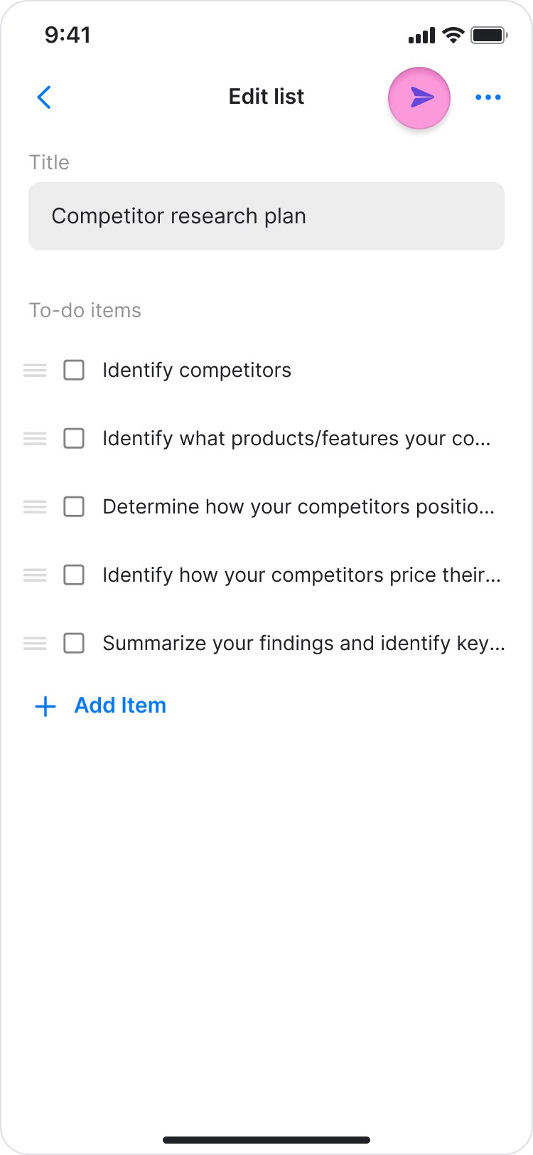Tap drag handle for Determine how competitors item

coord(35,507)
